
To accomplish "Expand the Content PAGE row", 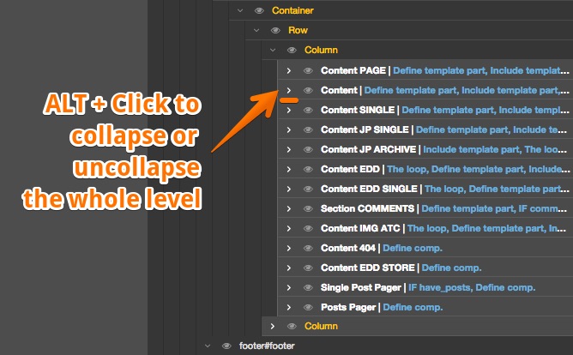I will tap(289, 70).
